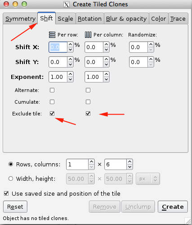Decrease Exponent per column value
192x225 pixels.
click(x=106, y=79)
